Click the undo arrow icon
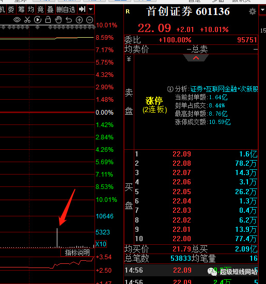The height and width of the screenshot is (284, 266). [69, 20]
